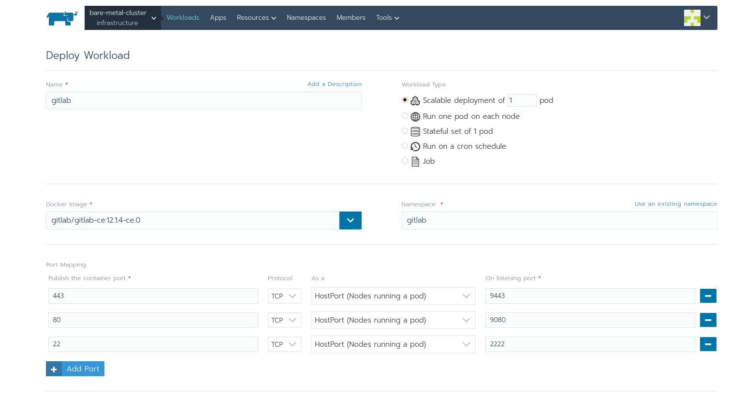Screen dimensions: 745x396
Task: Open the user avatar menu
Action: 697,18
